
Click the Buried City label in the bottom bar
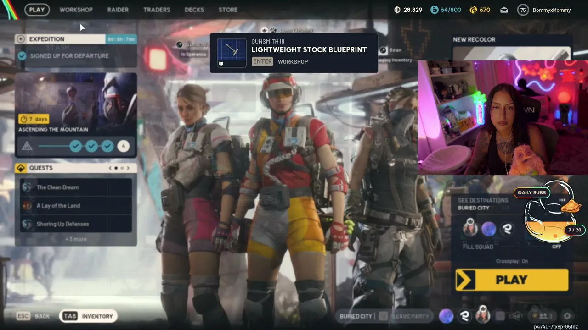pyautogui.click(x=356, y=316)
